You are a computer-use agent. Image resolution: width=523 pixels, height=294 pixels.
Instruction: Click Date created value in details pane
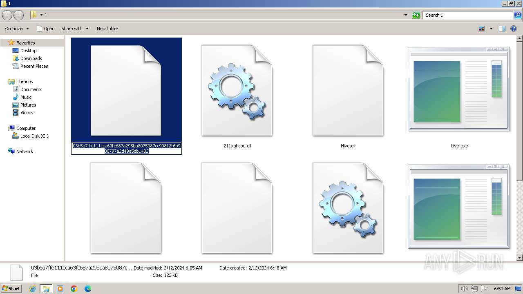click(x=268, y=268)
